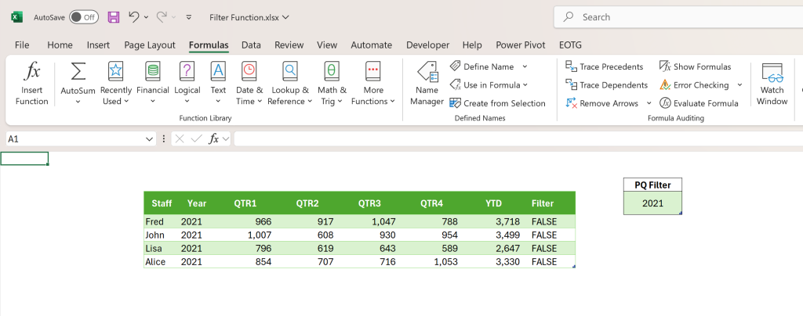Viewport: 803px width, 316px height.
Task: Expand the Undo history dropdown arrow
Action: click(146, 17)
